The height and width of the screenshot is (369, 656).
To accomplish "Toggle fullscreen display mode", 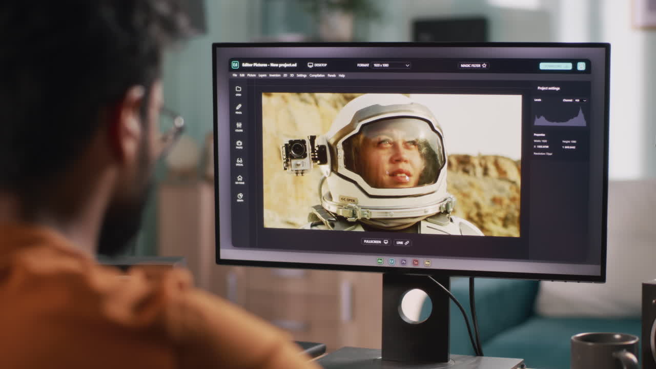I will point(376,242).
